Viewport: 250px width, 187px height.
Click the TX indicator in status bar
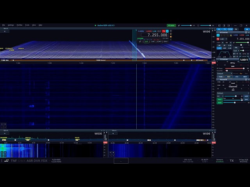[x=232, y=161]
